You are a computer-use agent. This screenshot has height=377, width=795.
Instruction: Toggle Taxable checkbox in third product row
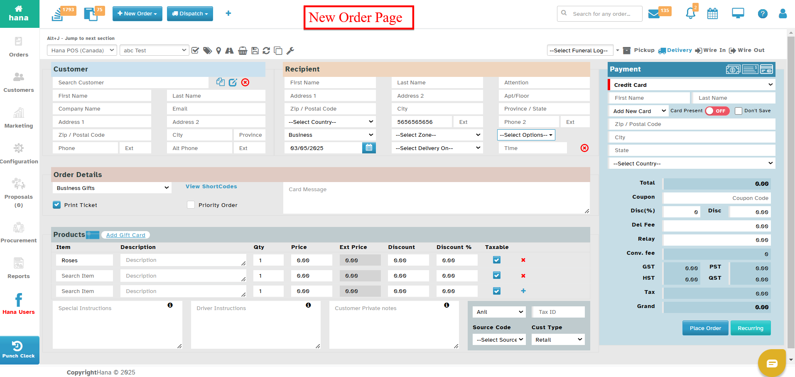(x=497, y=291)
